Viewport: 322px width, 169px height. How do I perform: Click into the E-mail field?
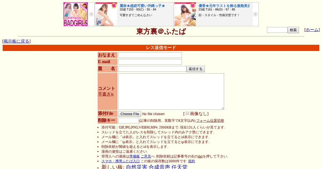pos(150,62)
